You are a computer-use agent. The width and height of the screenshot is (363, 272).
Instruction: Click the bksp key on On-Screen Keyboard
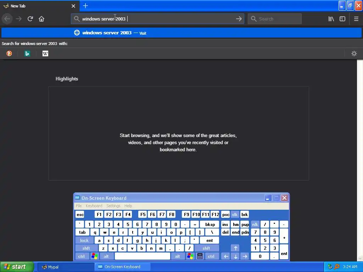point(210,224)
